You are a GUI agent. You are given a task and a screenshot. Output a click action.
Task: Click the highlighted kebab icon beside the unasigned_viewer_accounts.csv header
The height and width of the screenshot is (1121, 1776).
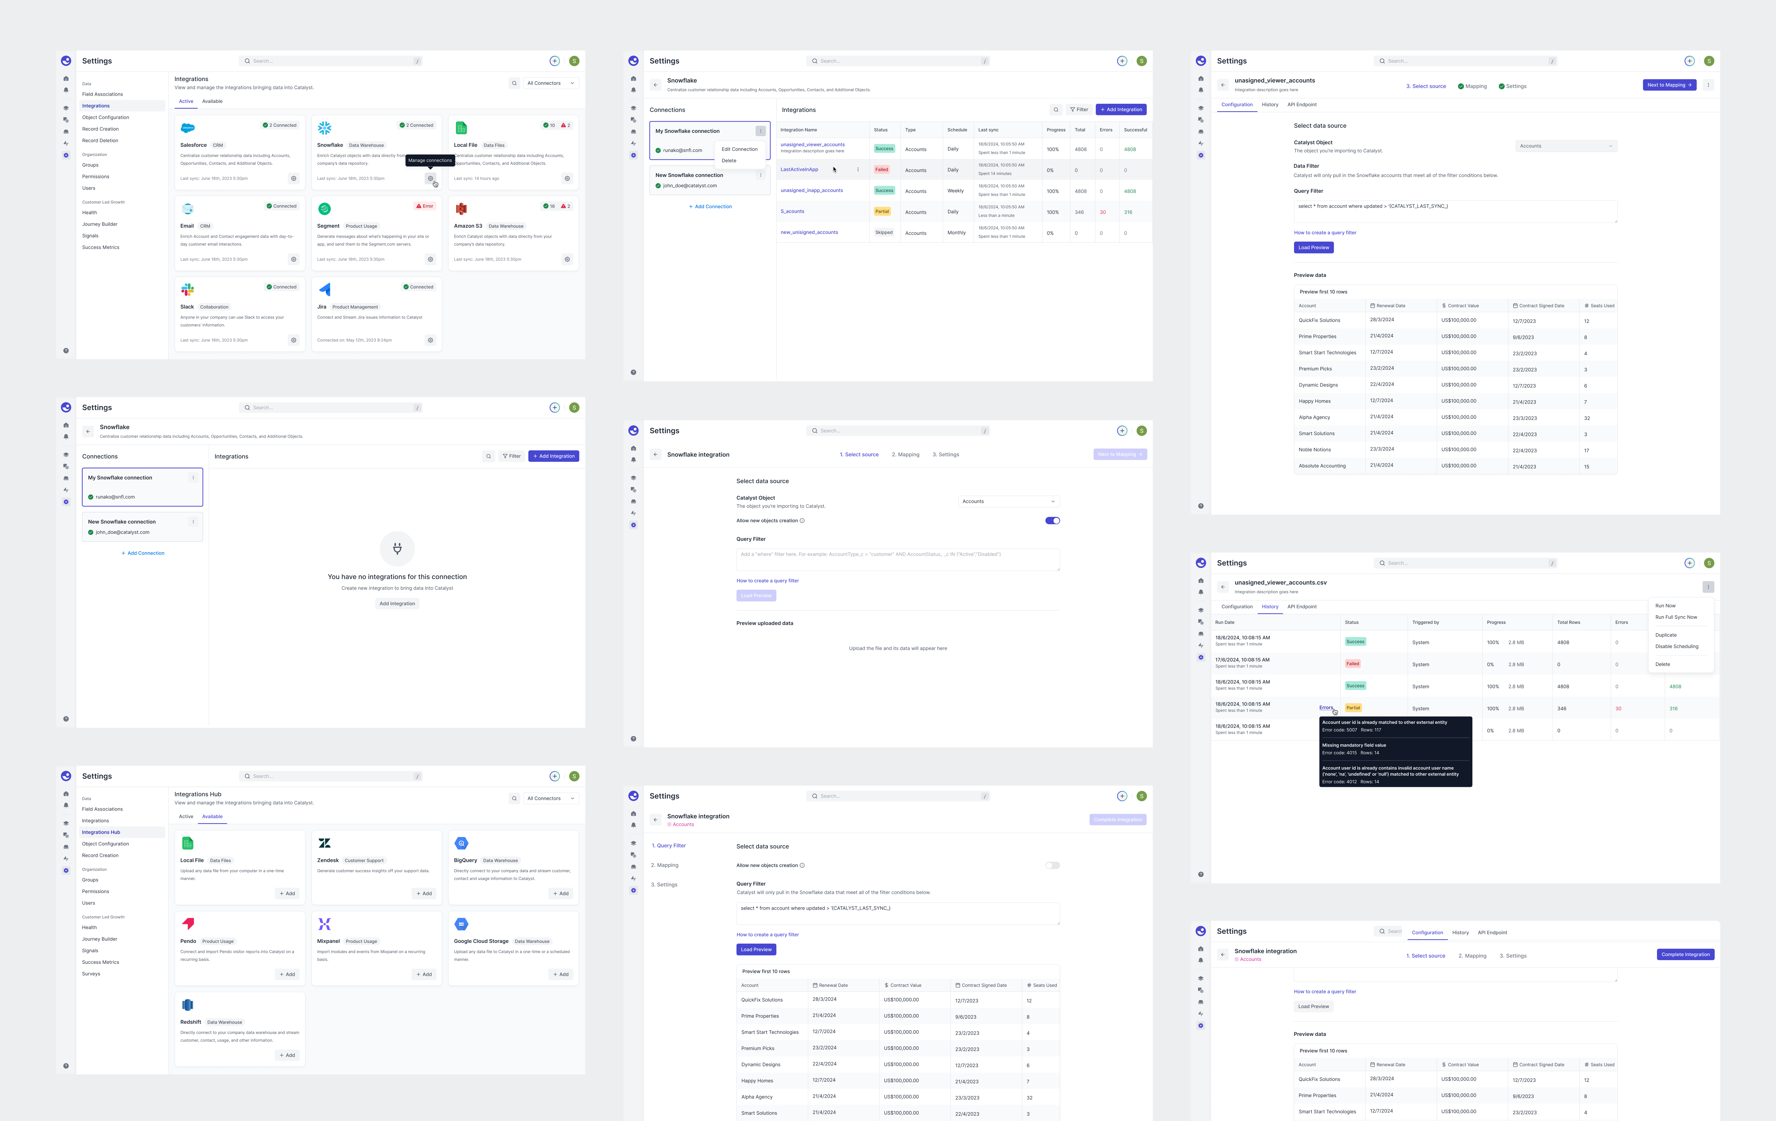click(x=1708, y=587)
